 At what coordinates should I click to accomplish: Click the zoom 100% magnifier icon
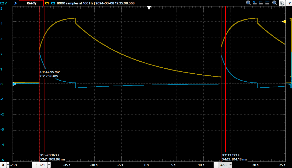pos(248,3)
